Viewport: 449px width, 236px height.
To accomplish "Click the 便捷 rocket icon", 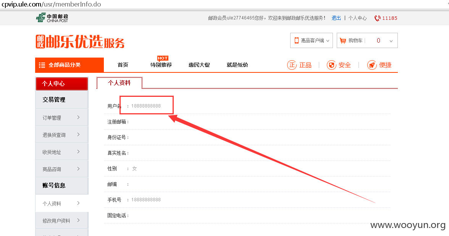I will [x=372, y=65].
